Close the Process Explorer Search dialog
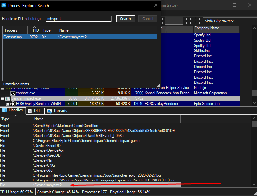The image size is (257, 196). point(156,5)
